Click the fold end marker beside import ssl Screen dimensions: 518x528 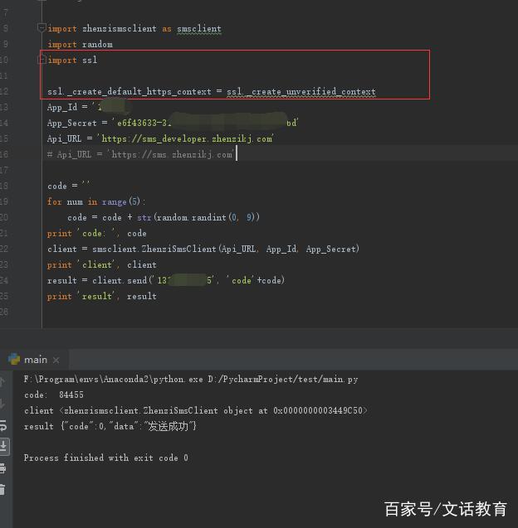42,60
